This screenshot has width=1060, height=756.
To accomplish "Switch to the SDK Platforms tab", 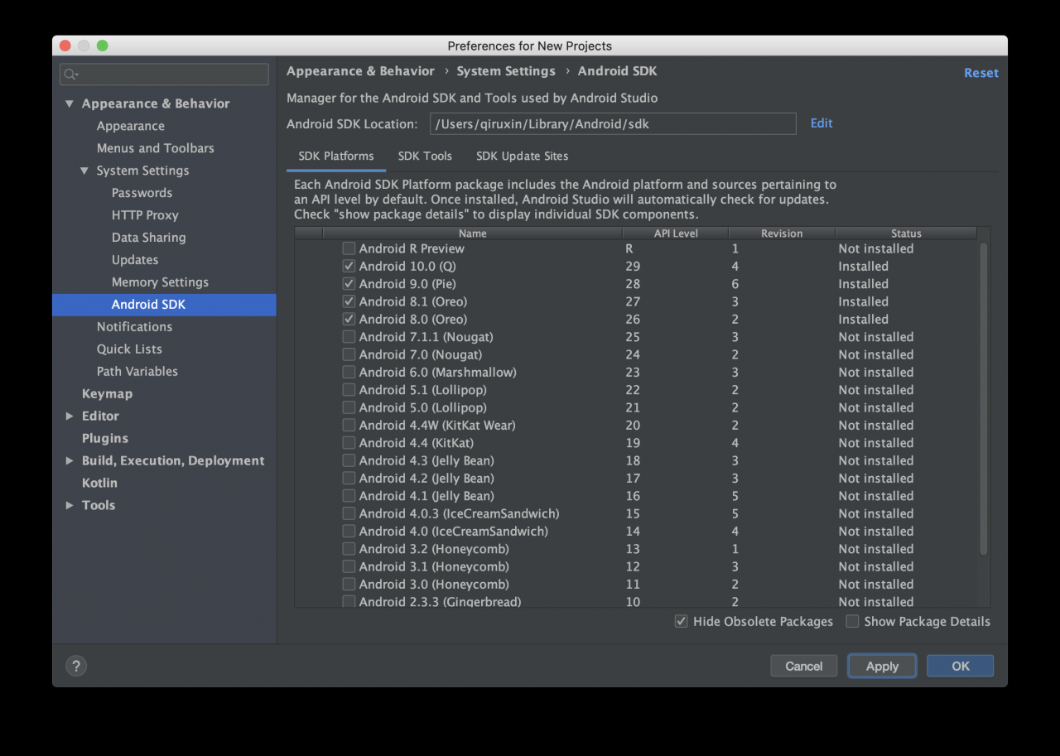I will point(336,156).
